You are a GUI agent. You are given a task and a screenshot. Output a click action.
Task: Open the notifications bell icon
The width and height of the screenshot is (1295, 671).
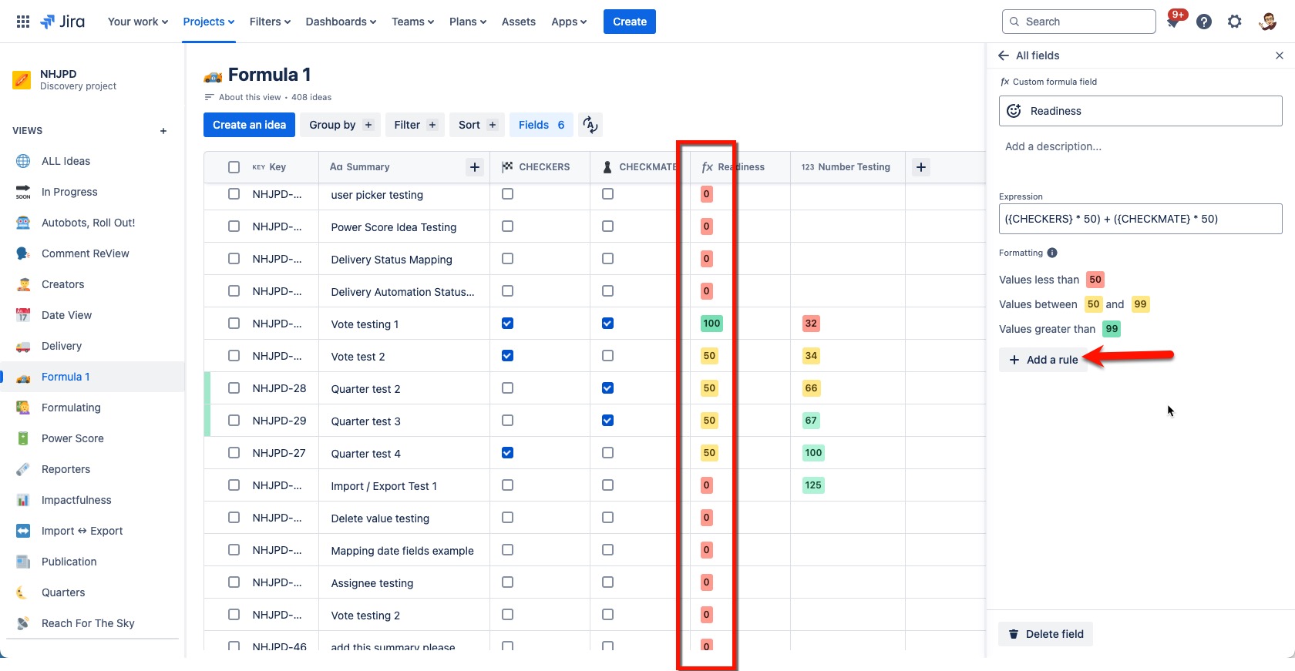[1173, 22]
